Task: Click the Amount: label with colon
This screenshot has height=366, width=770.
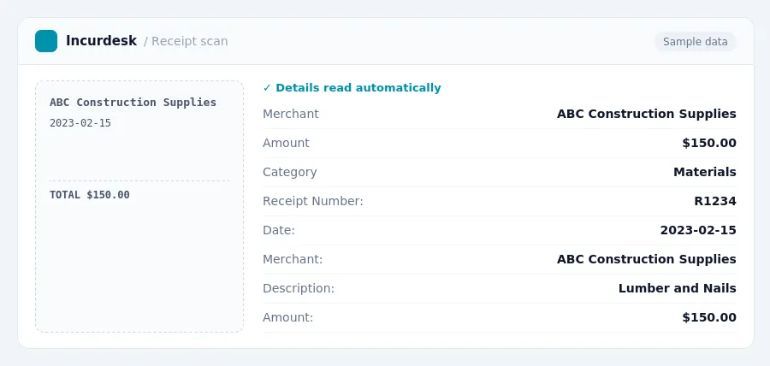Action: click(x=287, y=317)
